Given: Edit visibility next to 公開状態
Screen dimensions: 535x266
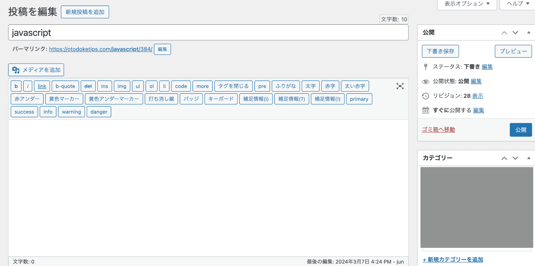Looking at the screenshot, I should click(476, 82).
